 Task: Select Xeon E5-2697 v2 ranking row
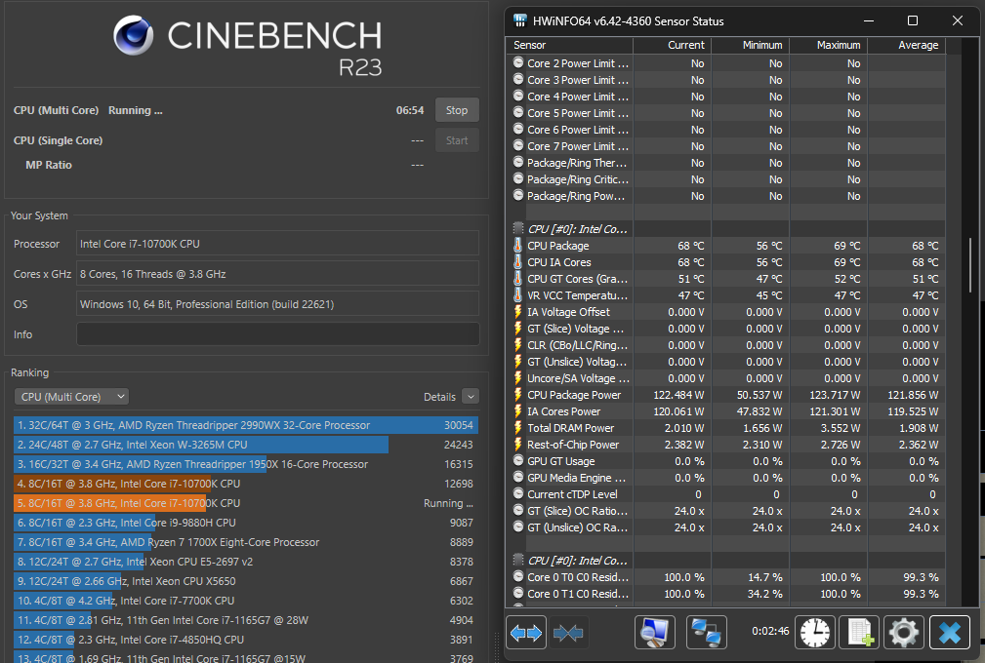pos(246,562)
